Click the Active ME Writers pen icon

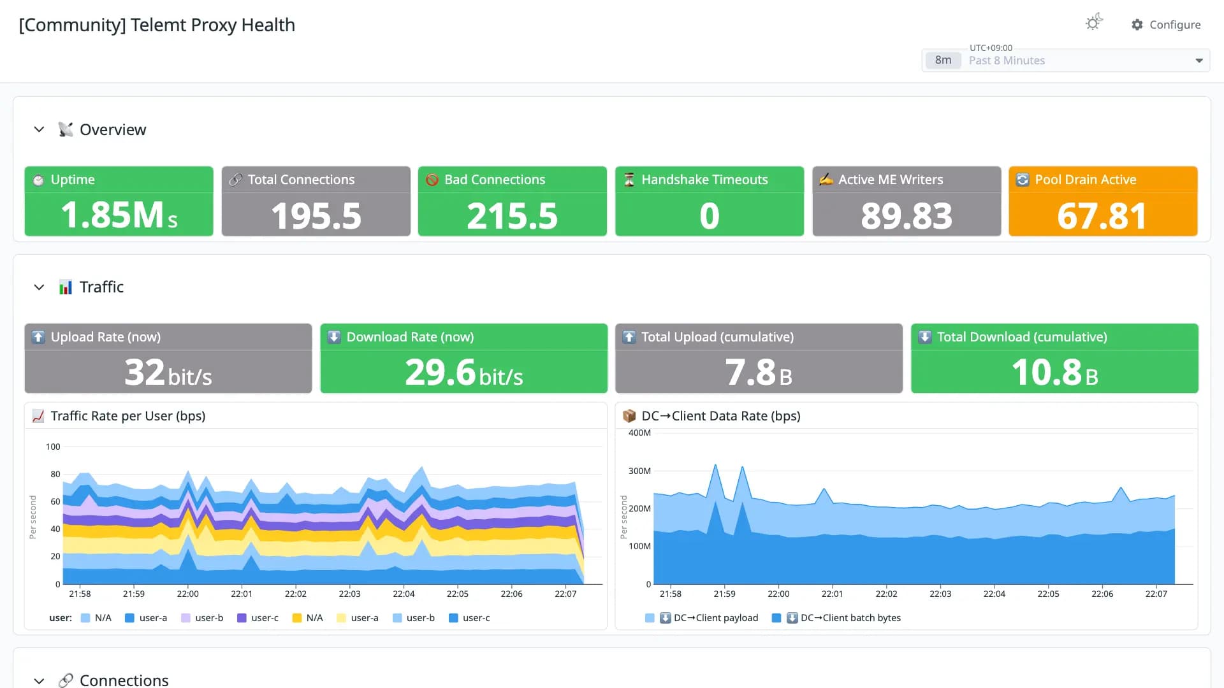826,180
